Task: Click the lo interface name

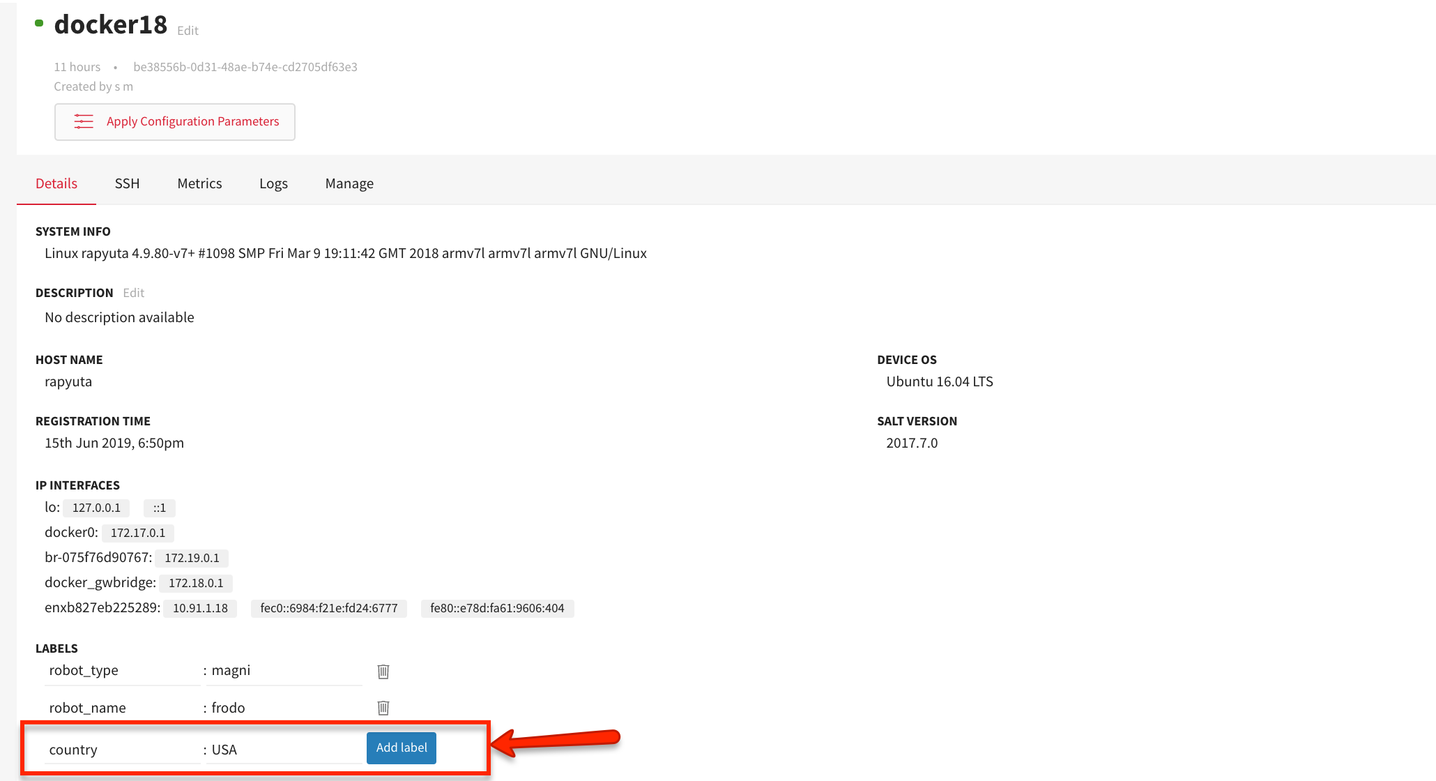Action: (52, 507)
